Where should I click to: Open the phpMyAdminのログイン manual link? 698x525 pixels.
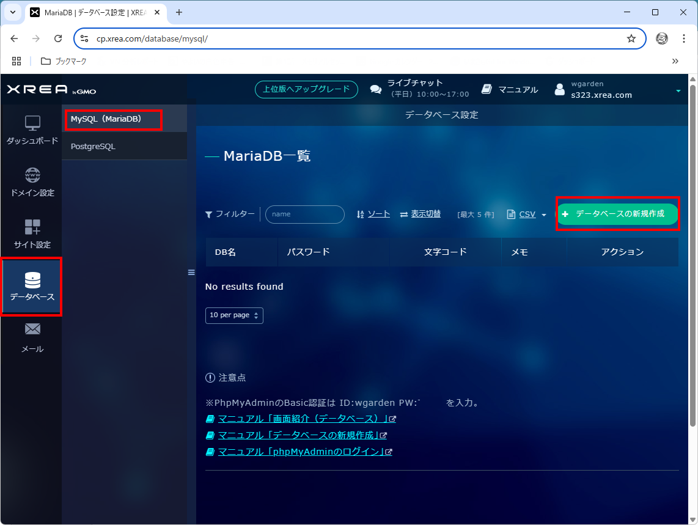tap(299, 451)
